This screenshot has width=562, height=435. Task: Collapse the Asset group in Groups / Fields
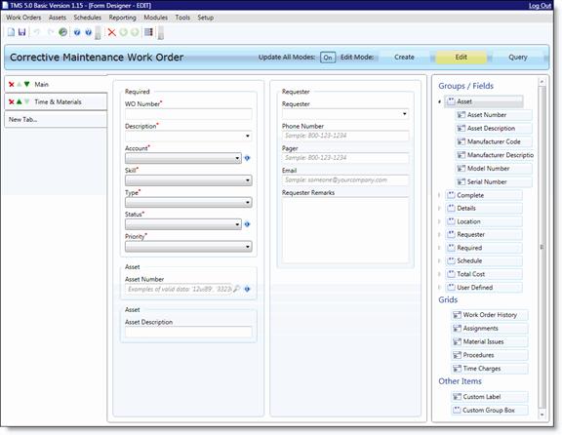click(x=439, y=101)
